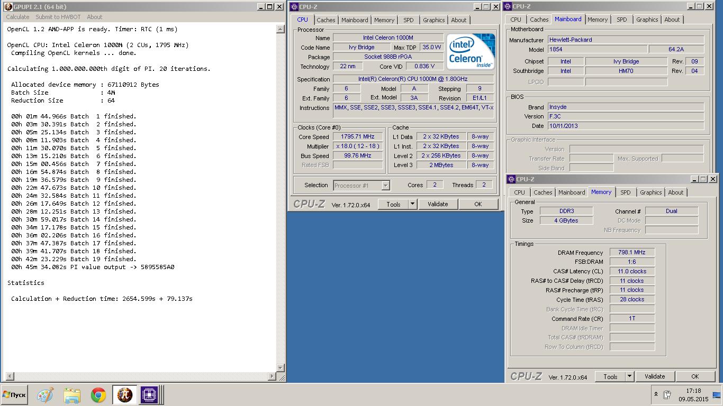This screenshot has width=723, height=406.
Task: Open Caches tab in Memory window
Action: coord(543,192)
